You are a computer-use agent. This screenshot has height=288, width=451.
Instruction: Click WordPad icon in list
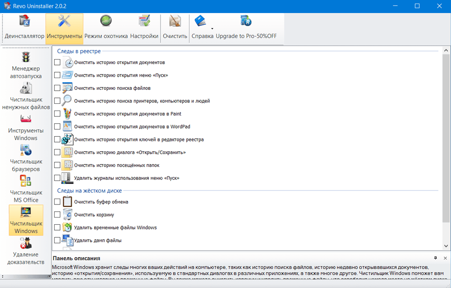click(67, 126)
